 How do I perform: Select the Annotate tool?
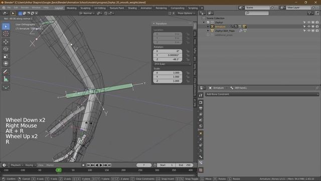pos(6,72)
